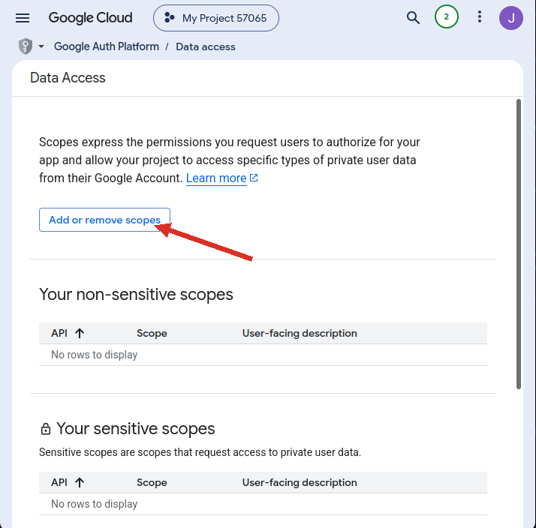536x528 pixels.
Task: Sort sensitive scopes by API arrow
Action: (x=80, y=482)
